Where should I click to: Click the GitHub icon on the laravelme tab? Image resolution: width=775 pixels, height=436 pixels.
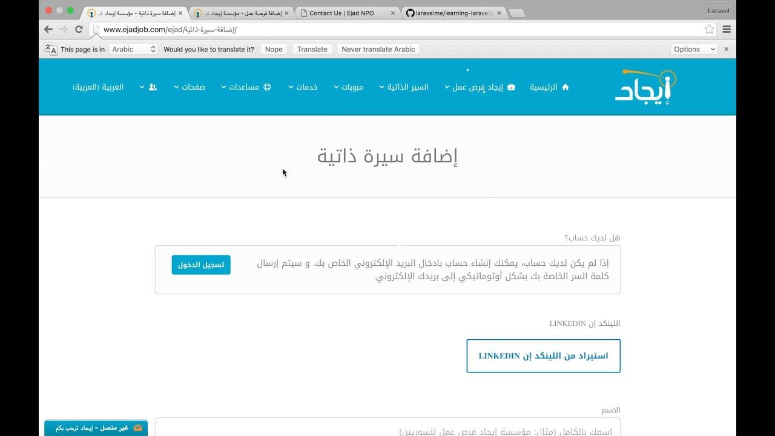[411, 12]
